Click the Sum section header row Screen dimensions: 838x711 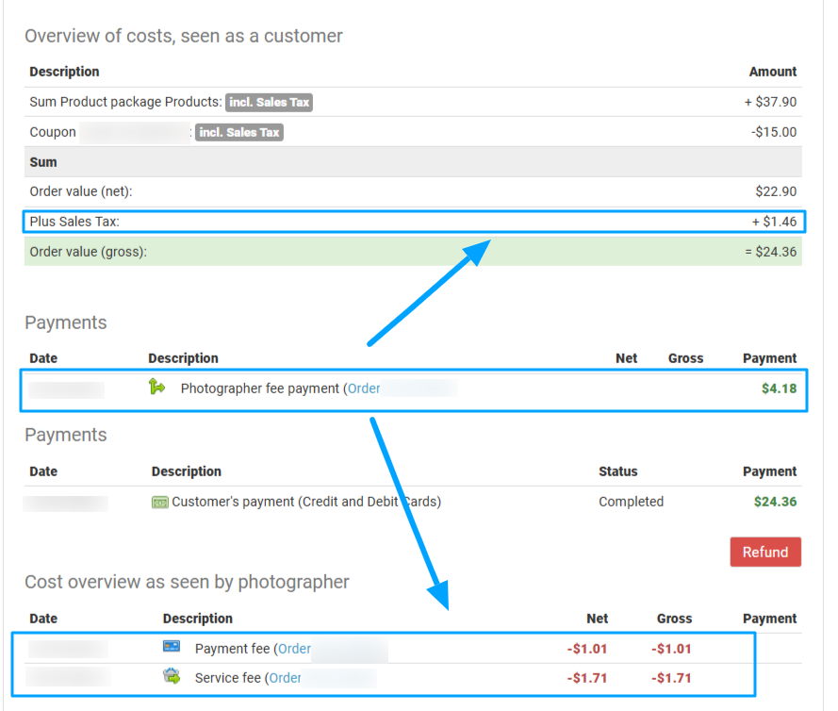coord(413,162)
